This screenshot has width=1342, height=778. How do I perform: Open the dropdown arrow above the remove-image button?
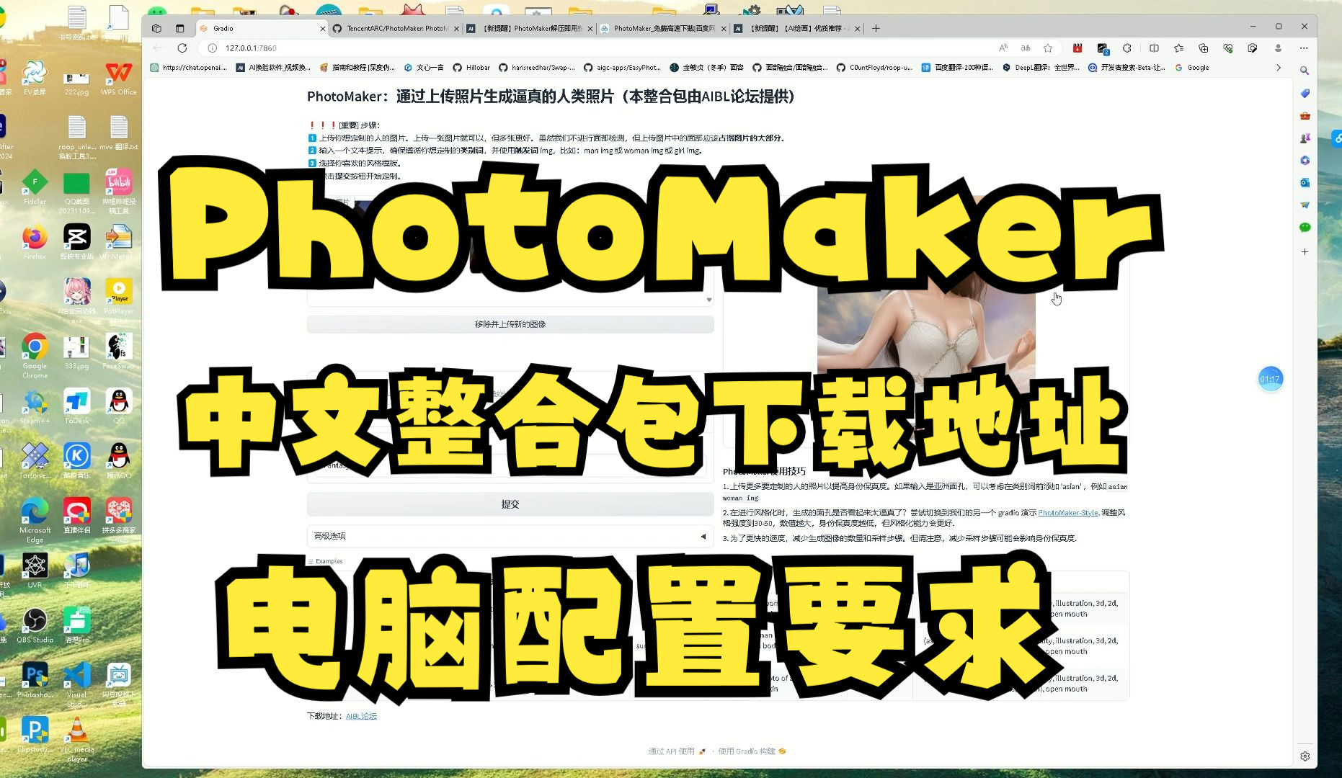(x=708, y=300)
